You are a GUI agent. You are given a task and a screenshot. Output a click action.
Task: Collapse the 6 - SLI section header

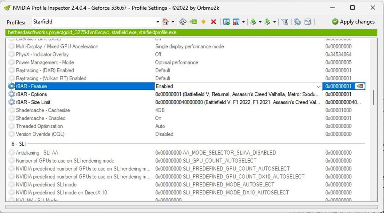[18, 144]
